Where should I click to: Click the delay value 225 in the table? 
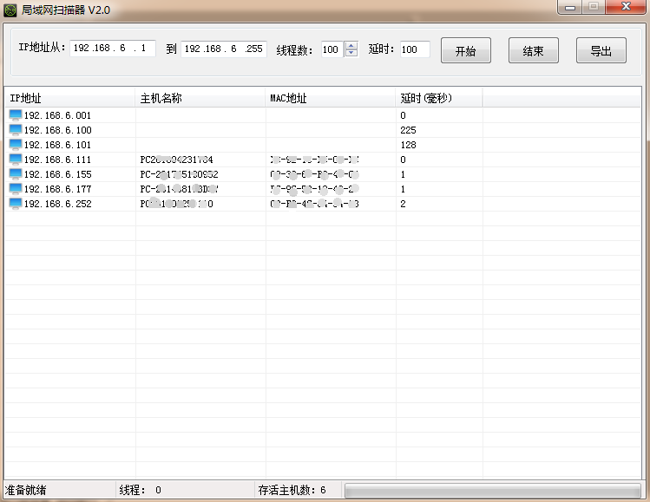[x=408, y=130]
